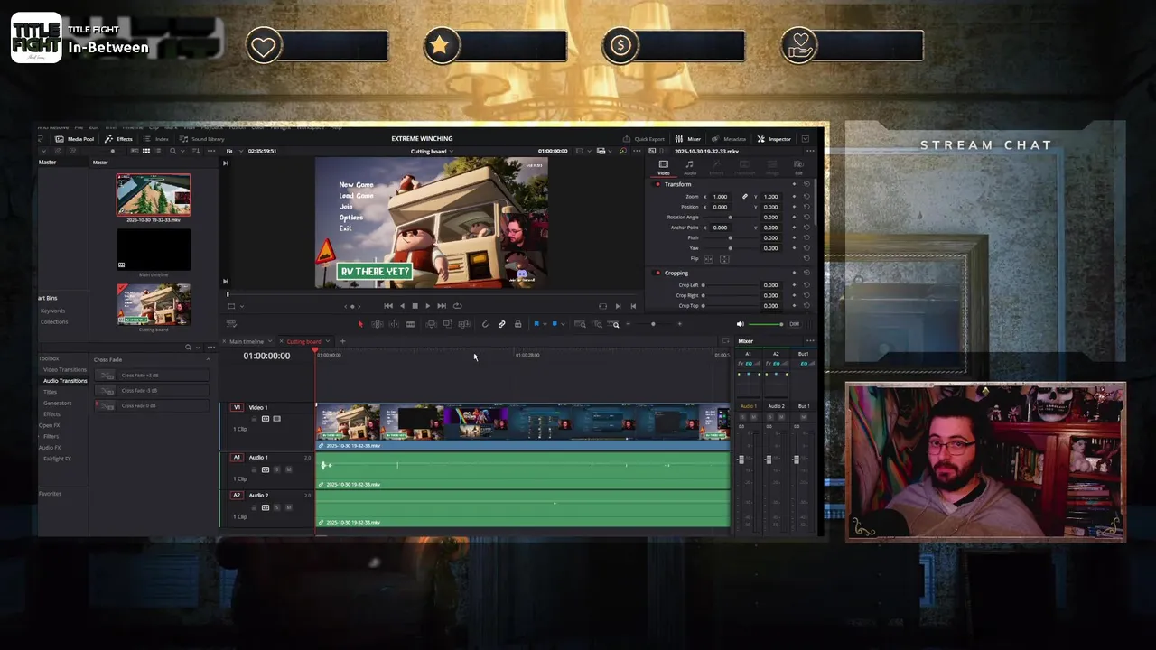Click the blue Flag icon
1156x650 pixels.
536,324
